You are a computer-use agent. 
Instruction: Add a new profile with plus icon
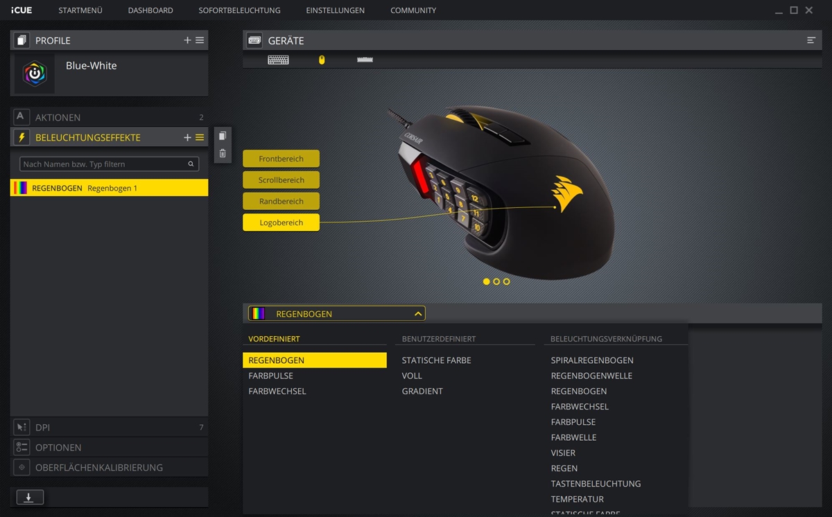[187, 40]
